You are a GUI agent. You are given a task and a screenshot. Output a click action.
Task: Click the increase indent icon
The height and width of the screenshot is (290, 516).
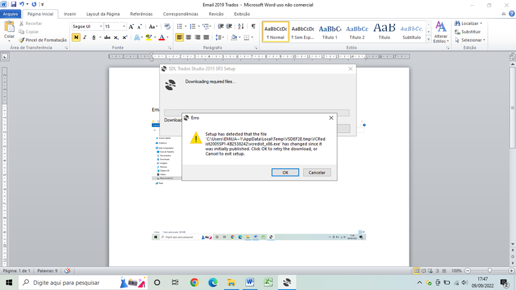pyautogui.click(x=229, y=26)
